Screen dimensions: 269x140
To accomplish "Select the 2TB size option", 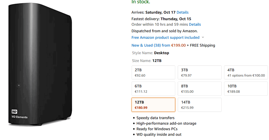I will (153, 72).
